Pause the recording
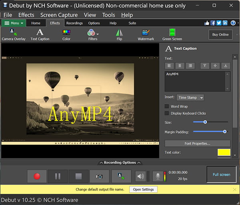 pos(58,176)
